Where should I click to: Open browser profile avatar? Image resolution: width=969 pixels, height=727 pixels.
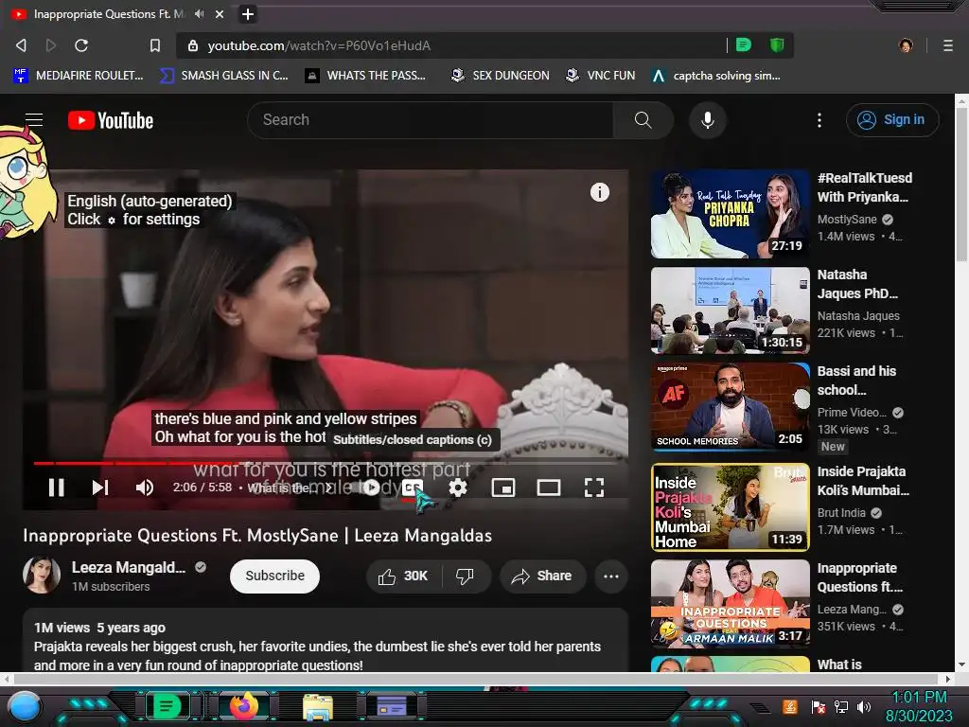point(906,45)
